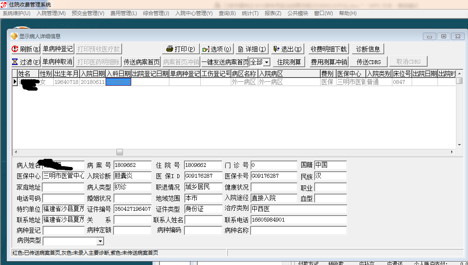Click the 医保ID field
This screenshot has height=265, width=468.
tap(203, 176)
